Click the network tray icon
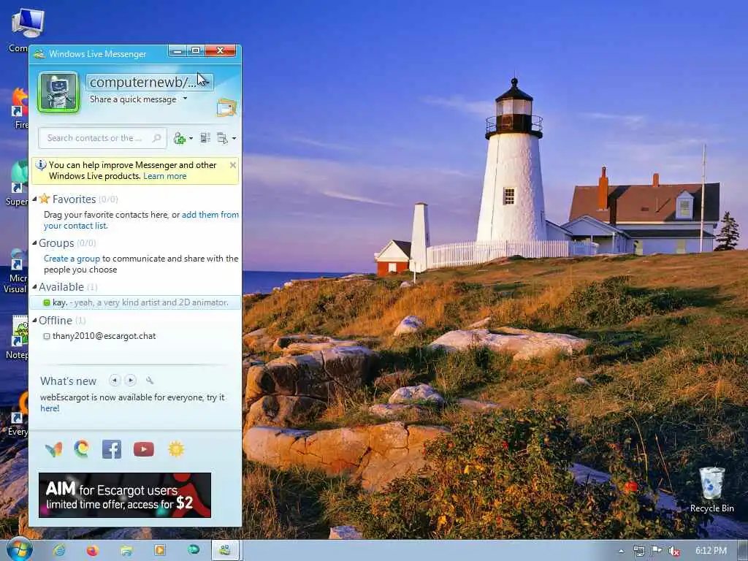The height and width of the screenshot is (561, 748). pos(638,551)
